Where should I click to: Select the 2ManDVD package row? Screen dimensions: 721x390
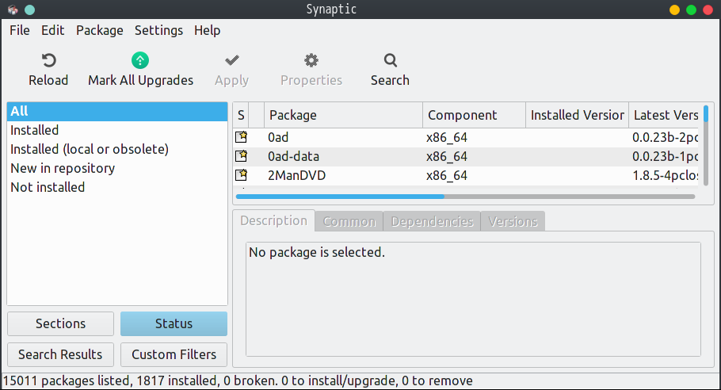[465, 175]
